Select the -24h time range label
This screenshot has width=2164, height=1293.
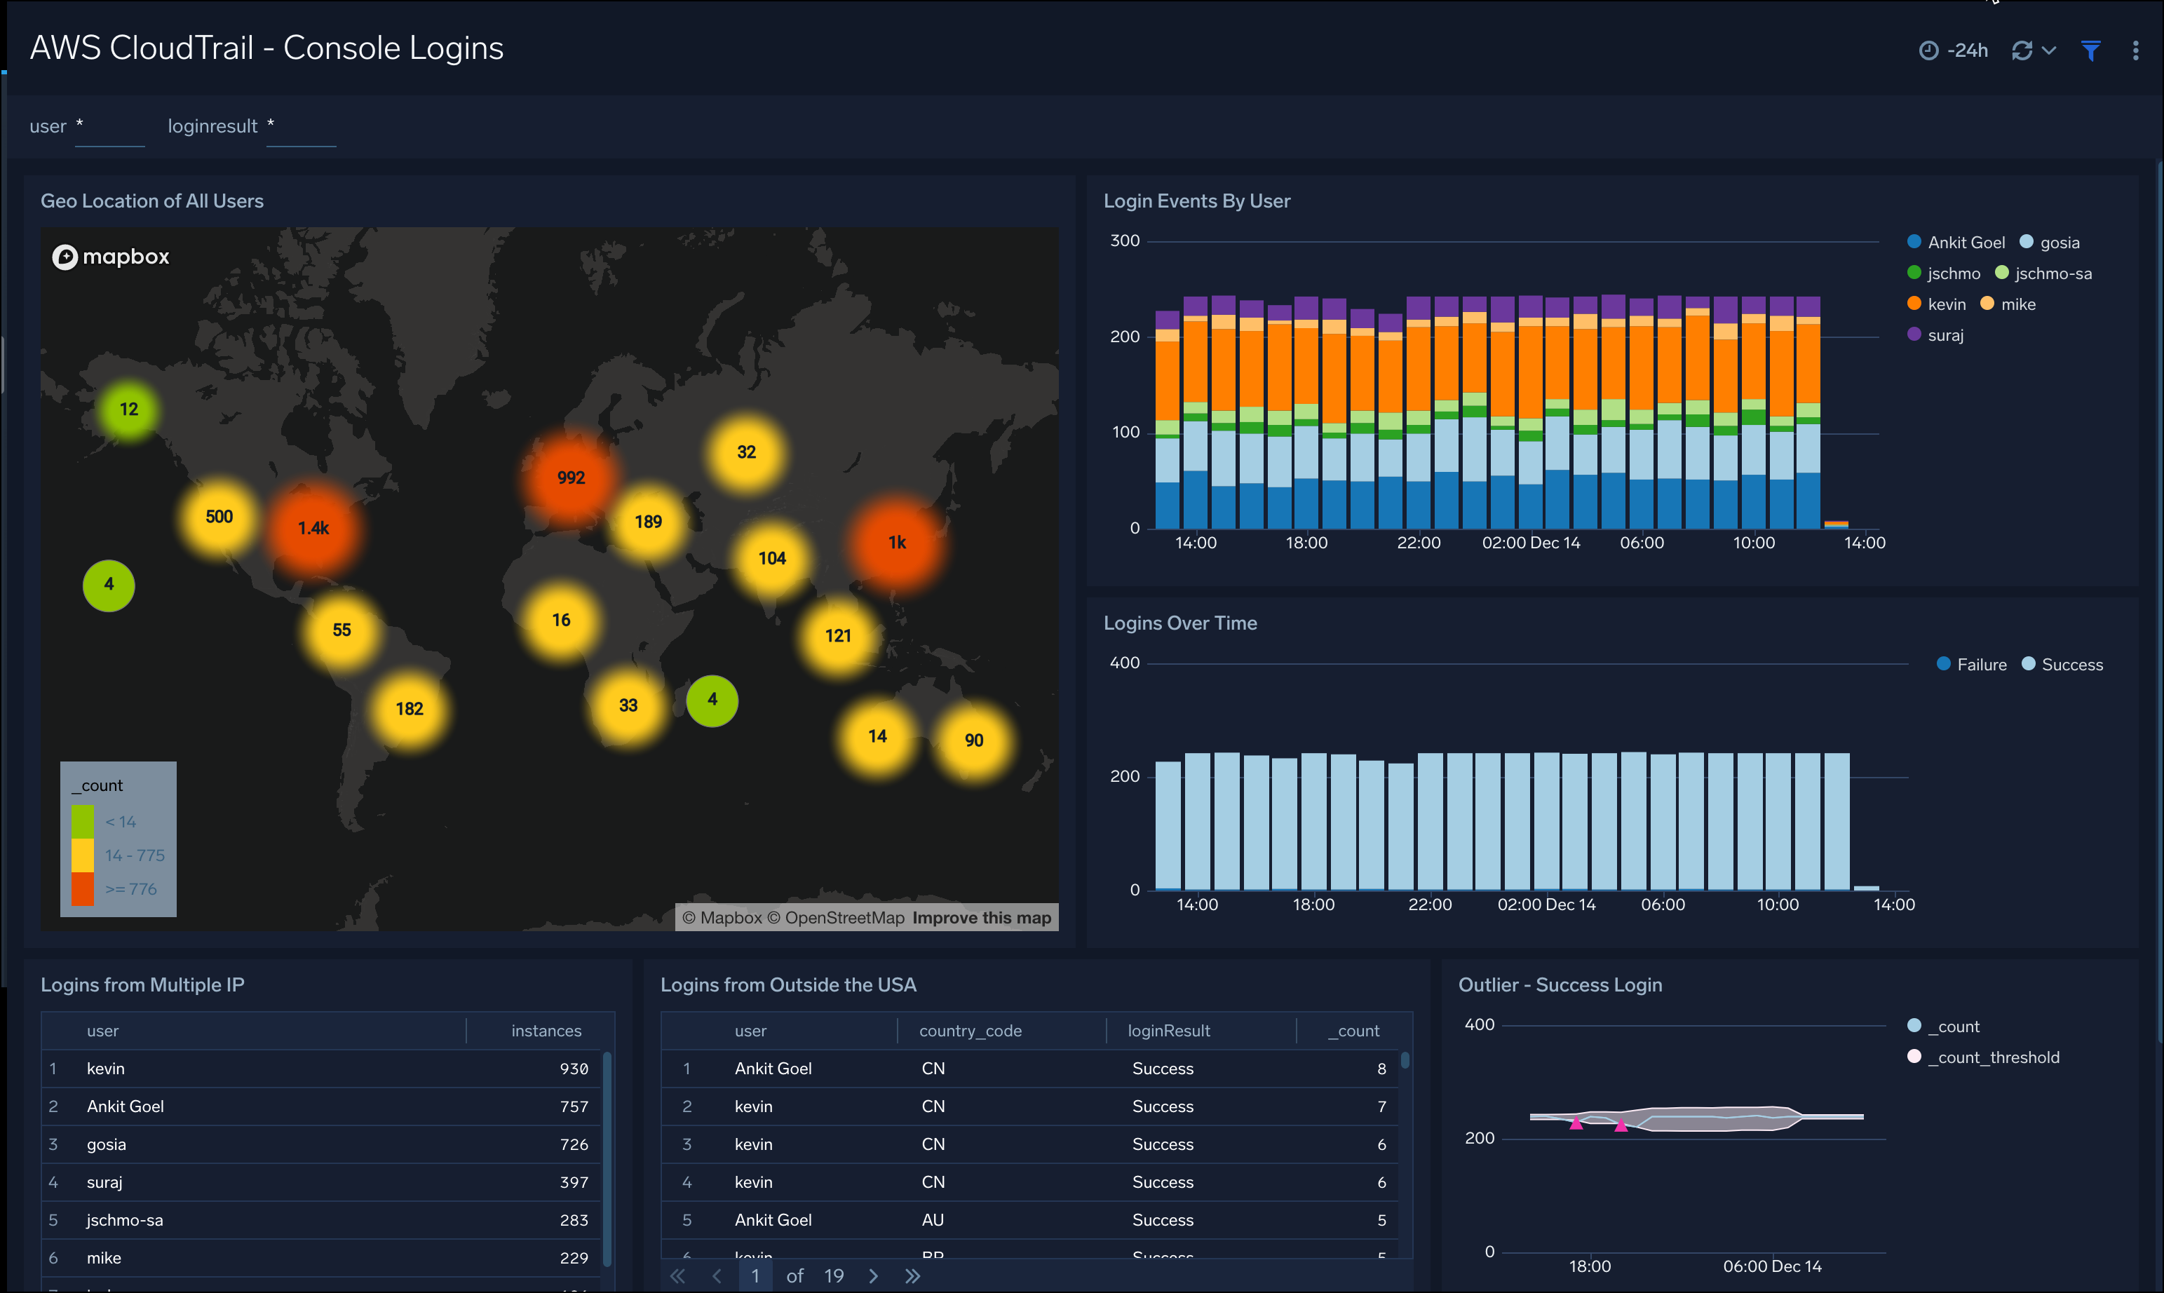pos(1967,50)
